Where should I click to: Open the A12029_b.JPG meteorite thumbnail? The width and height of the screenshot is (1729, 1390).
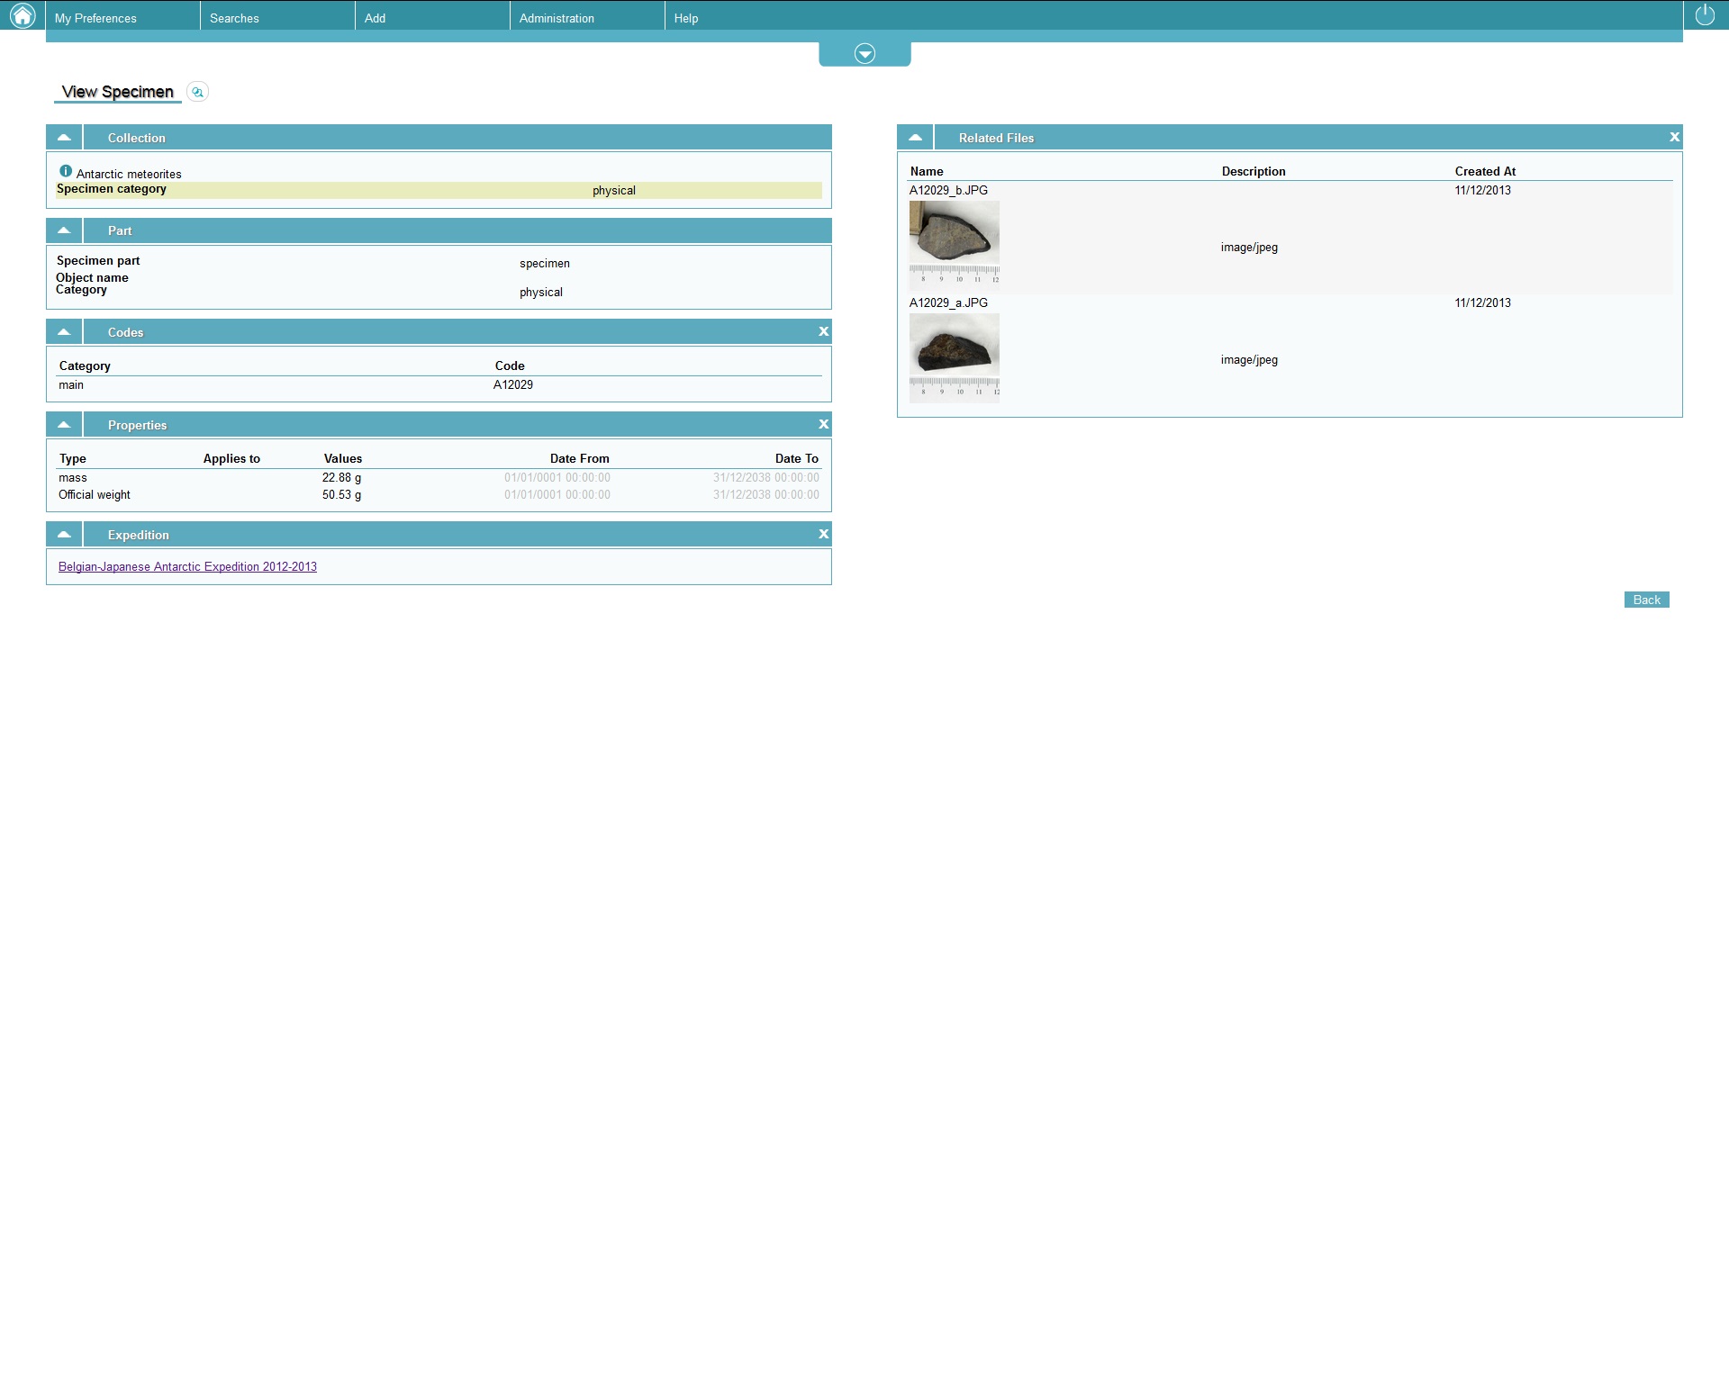coord(954,243)
